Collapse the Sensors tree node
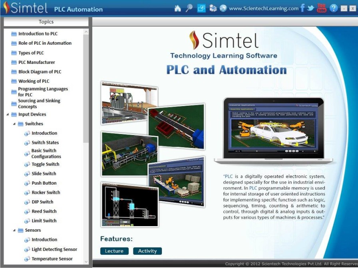Screen dimensions: 358x268 click(14, 231)
